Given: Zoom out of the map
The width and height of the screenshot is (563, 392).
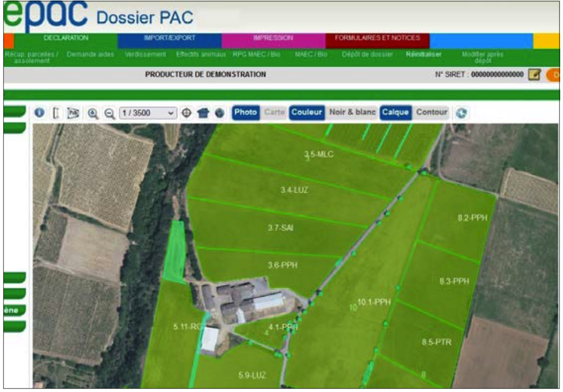Looking at the screenshot, I should (x=109, y=113).
